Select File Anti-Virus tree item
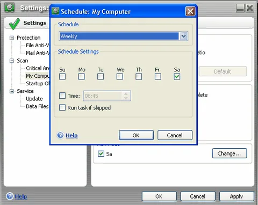This screenshot has width=258, height=205. pos(38,45)
